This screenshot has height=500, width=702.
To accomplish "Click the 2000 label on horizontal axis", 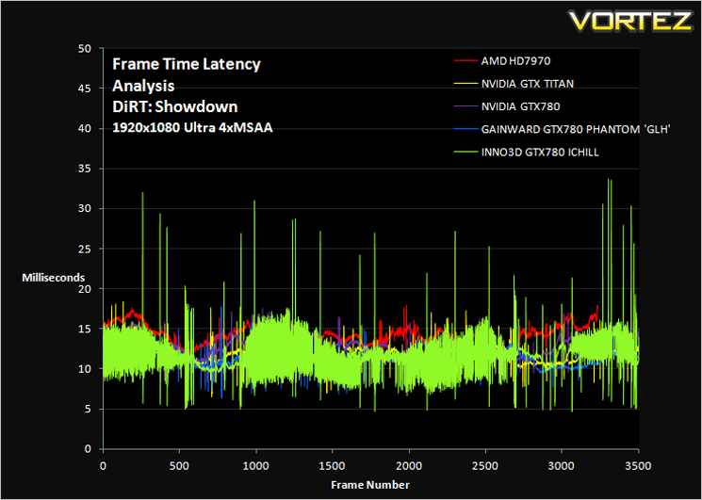I will (x=409, y=466).
